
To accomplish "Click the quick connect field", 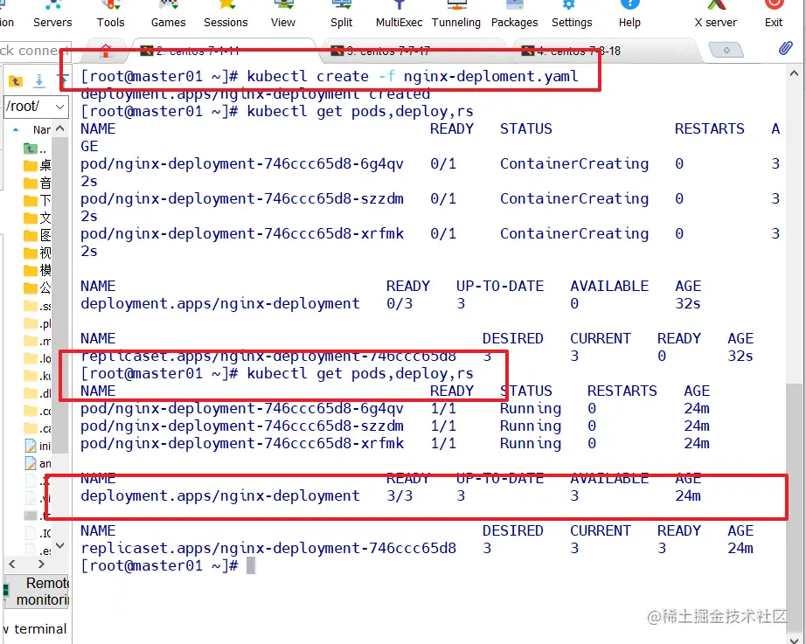I will tap(35, 51).
